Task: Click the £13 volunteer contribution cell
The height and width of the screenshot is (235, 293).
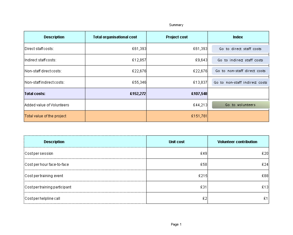Action: click(238, 187)
